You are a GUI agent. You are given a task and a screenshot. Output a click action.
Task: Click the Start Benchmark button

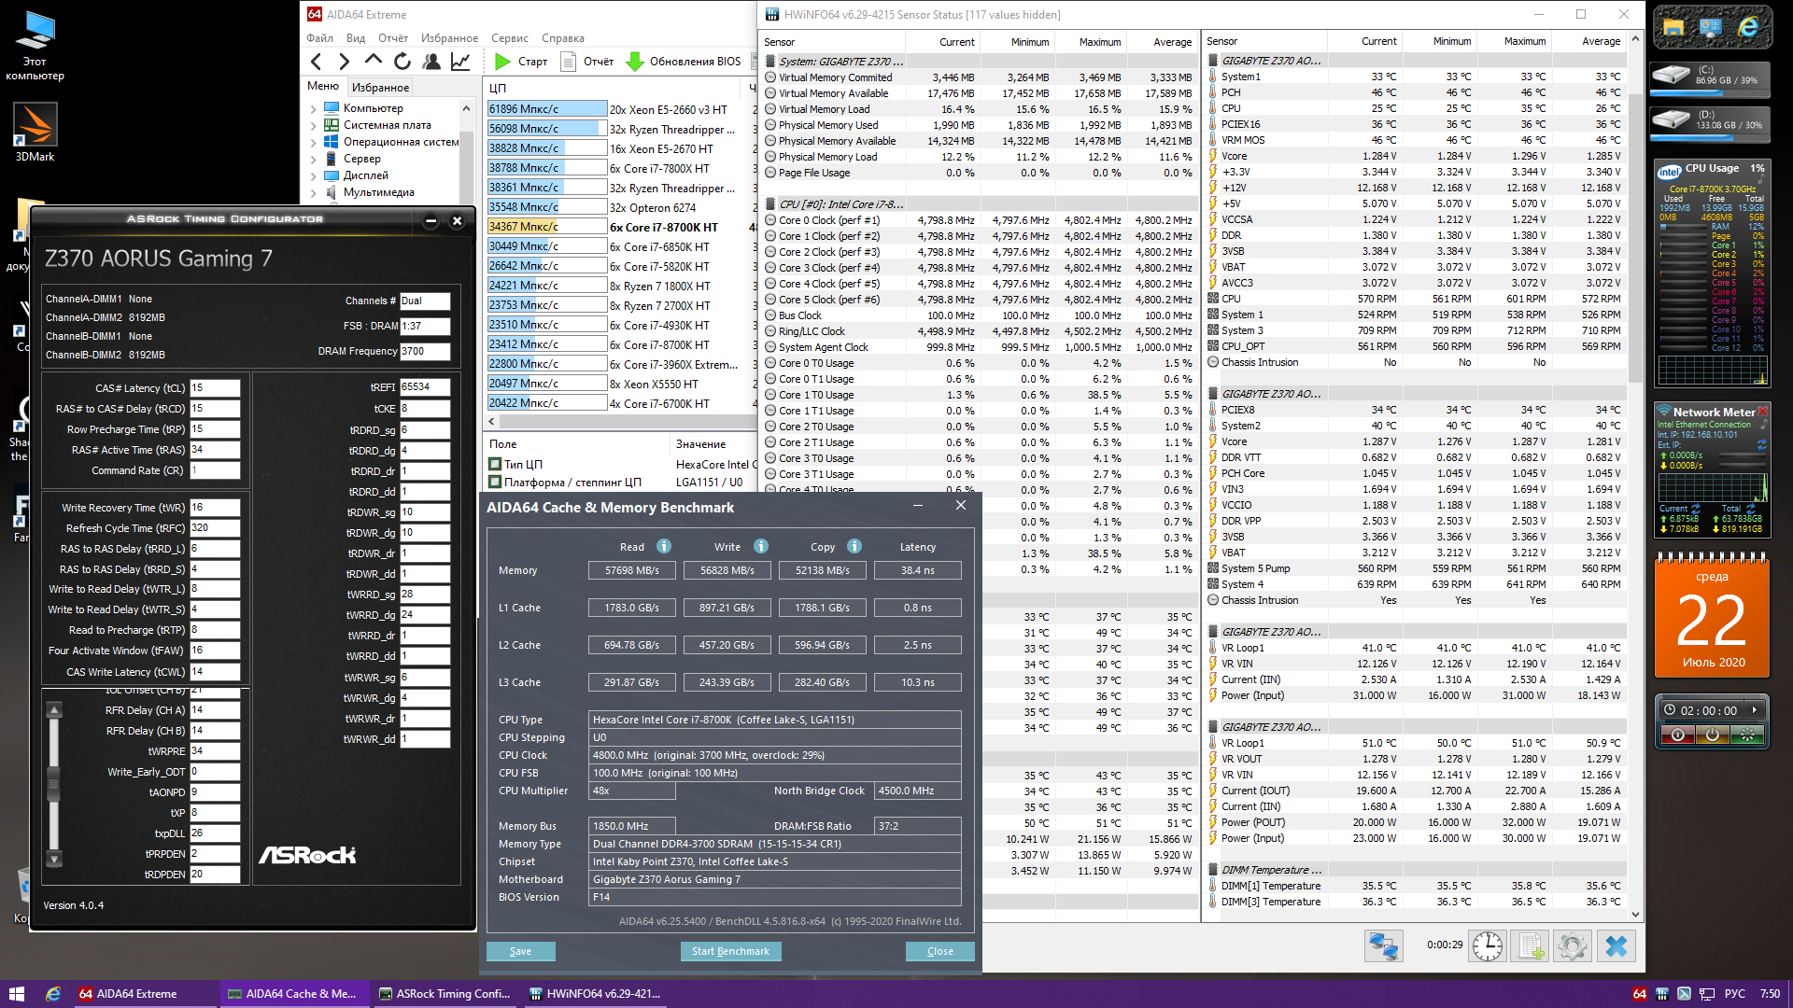[x=730, y=951]
